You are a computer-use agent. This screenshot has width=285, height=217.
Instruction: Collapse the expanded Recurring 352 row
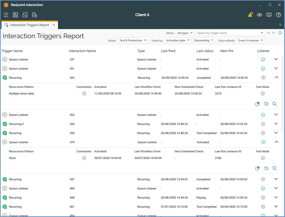pos(276,78)
